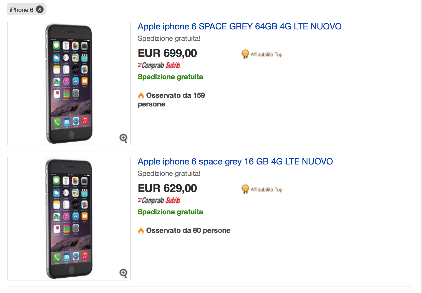The height and width of the screenshot is (293, 422).
Task: Click the flame icon beside 80 watchers
Action: tap(141, 231)
